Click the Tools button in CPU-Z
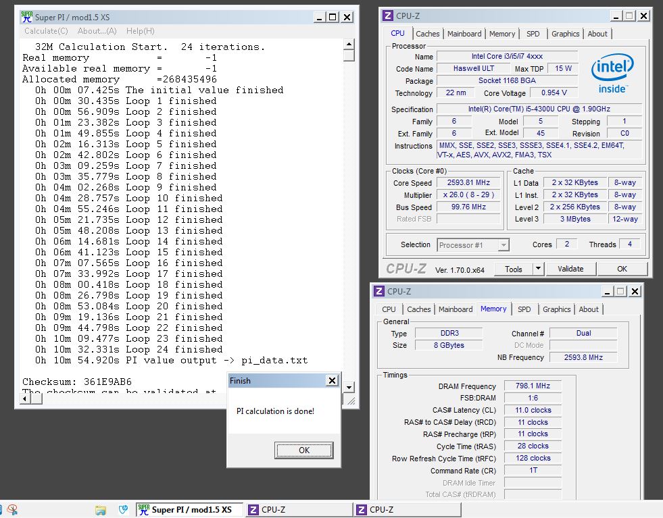663x518 pixels. [514, 269]
